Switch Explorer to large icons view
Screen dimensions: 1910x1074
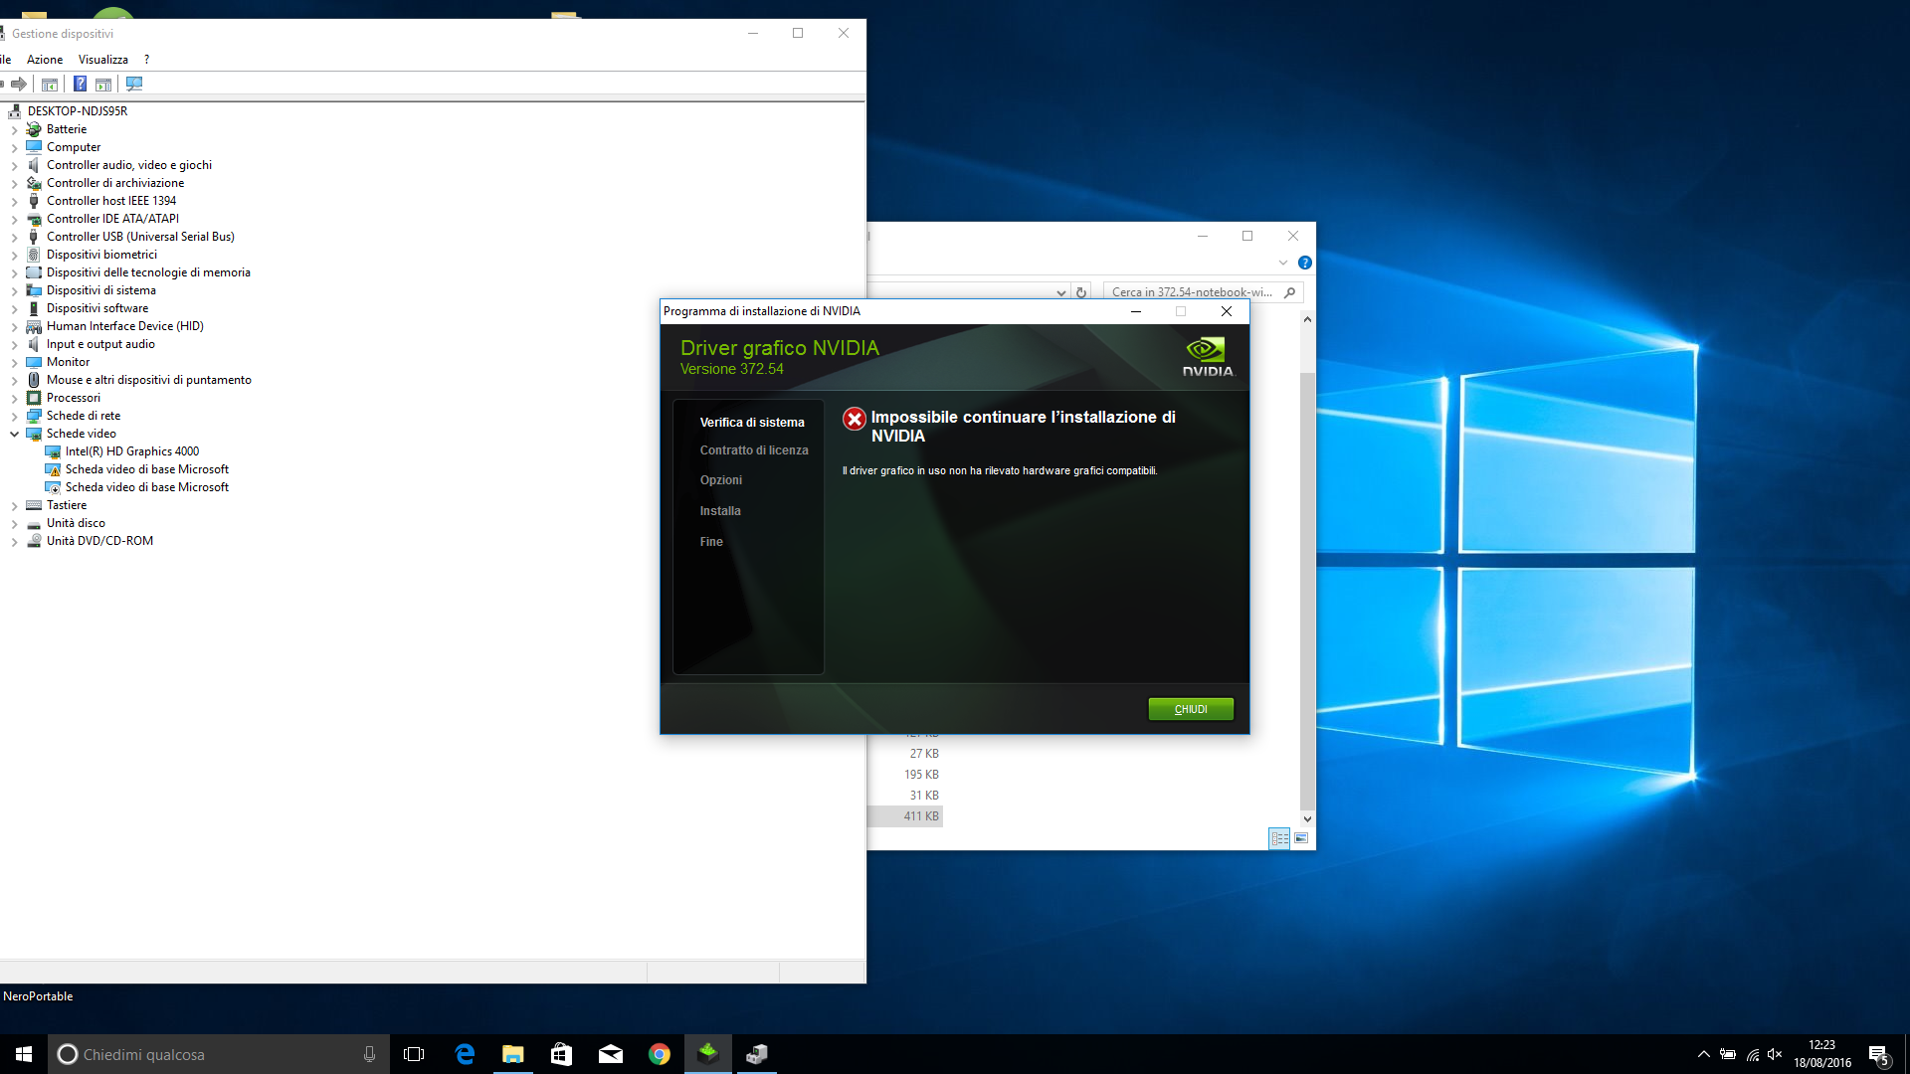pos(1301,838)
